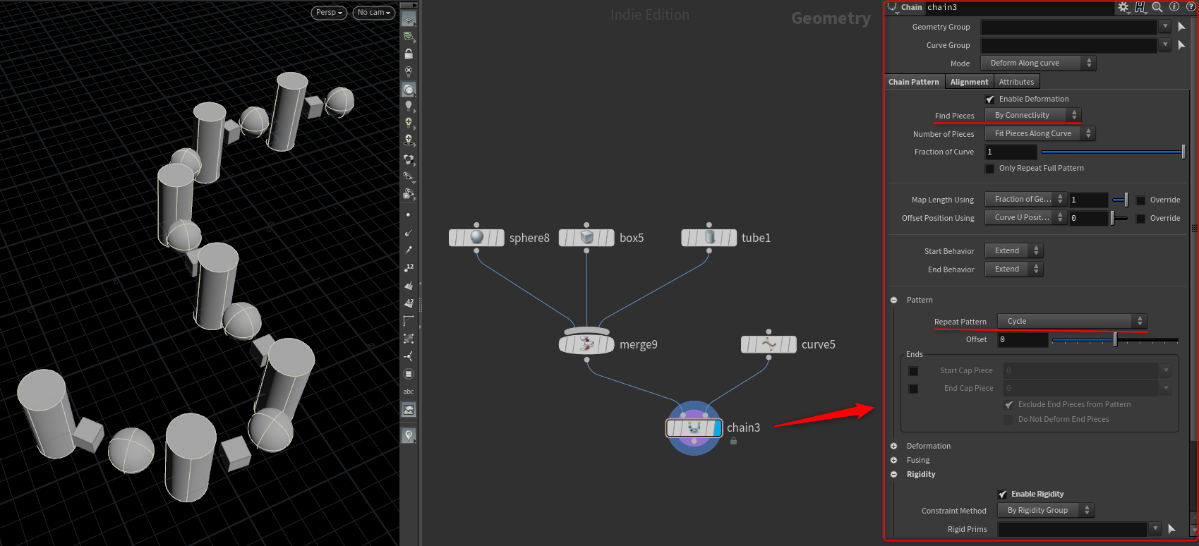Open the Persp viewport menu
Image resolution: width=1199 pixels, height=546 pixels.
329,13
